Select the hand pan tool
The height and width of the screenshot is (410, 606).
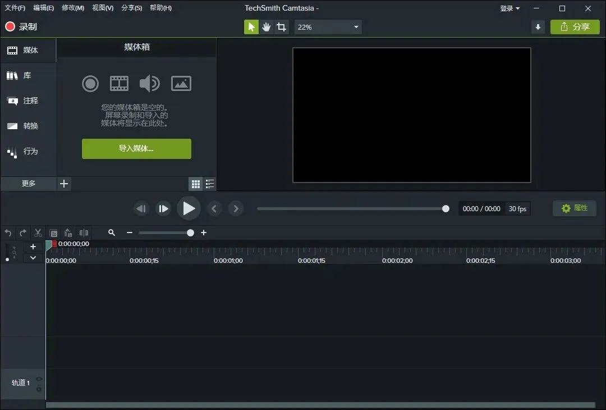pos(267,27)
